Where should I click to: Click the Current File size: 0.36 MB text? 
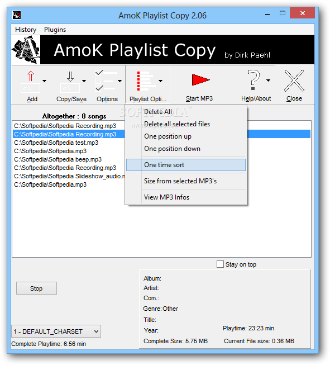coord(259,341)
